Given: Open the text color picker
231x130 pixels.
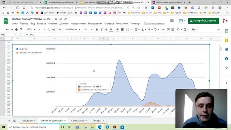Looking at the screenshot, I should (x=111, y=30).
